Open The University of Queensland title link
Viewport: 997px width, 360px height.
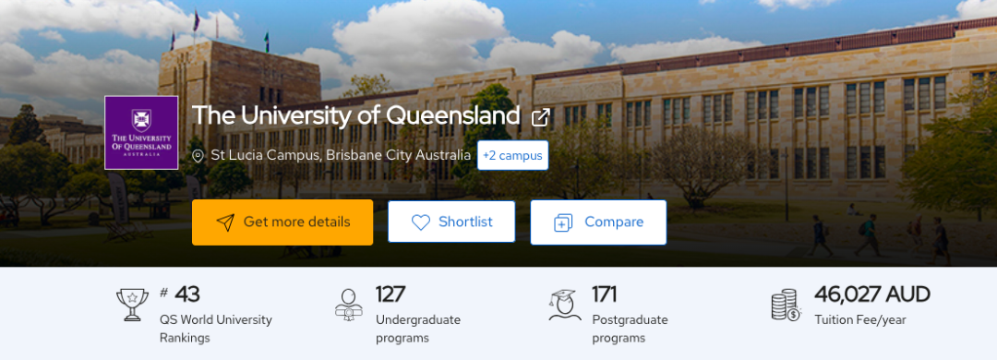[x=356, y=115]
